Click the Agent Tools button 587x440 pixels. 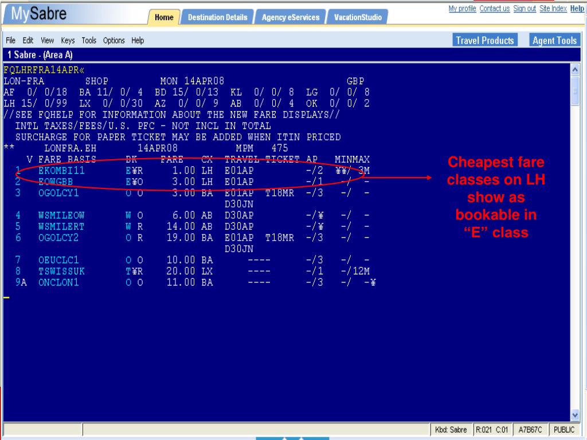[x=554, y=40]
